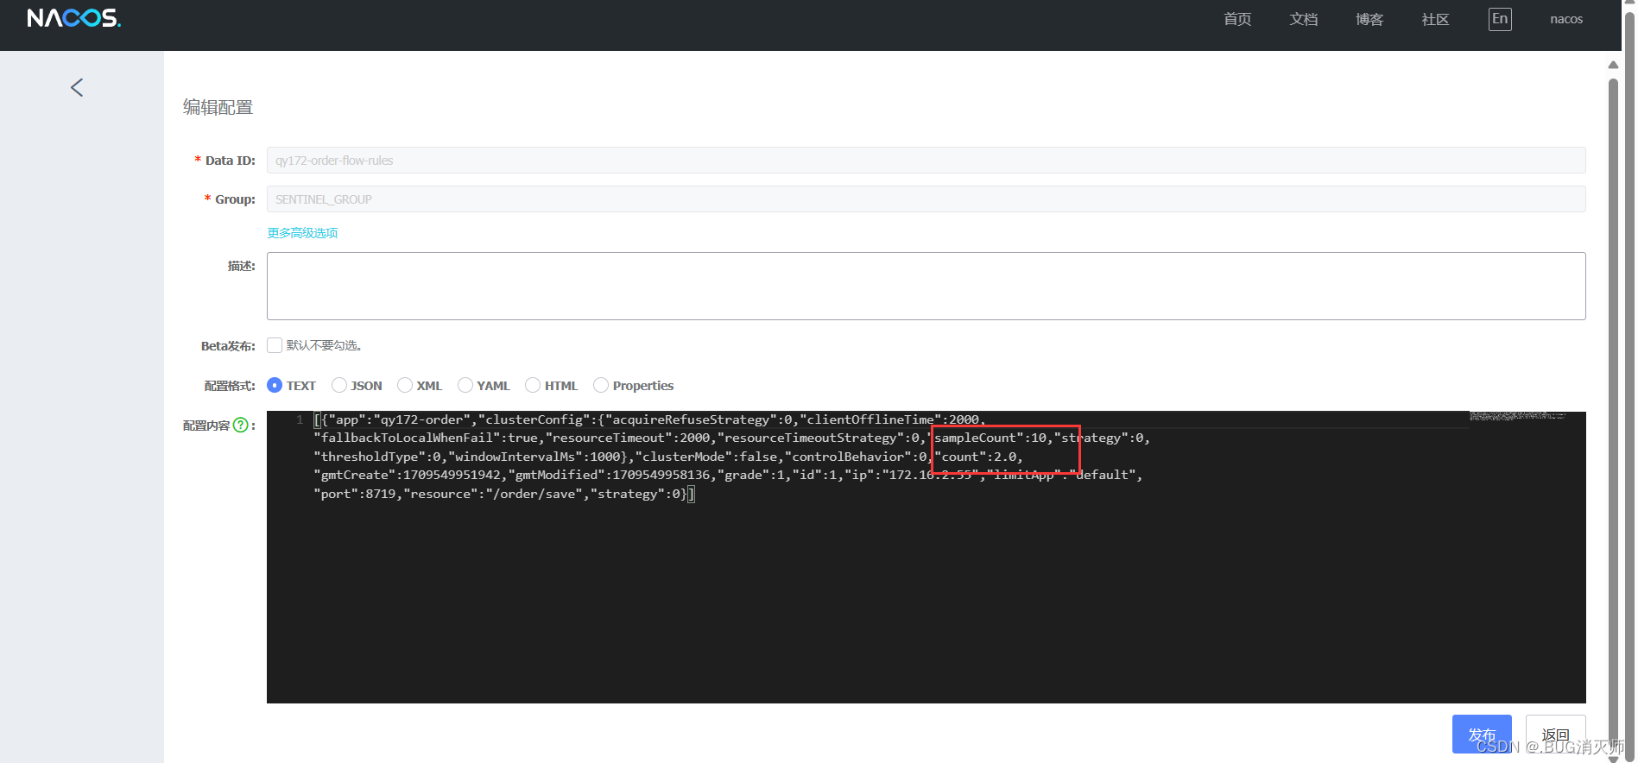This screenshot has height=763, width=1638.
Task: Select the Properties format radio button
Action: [601, 385]
